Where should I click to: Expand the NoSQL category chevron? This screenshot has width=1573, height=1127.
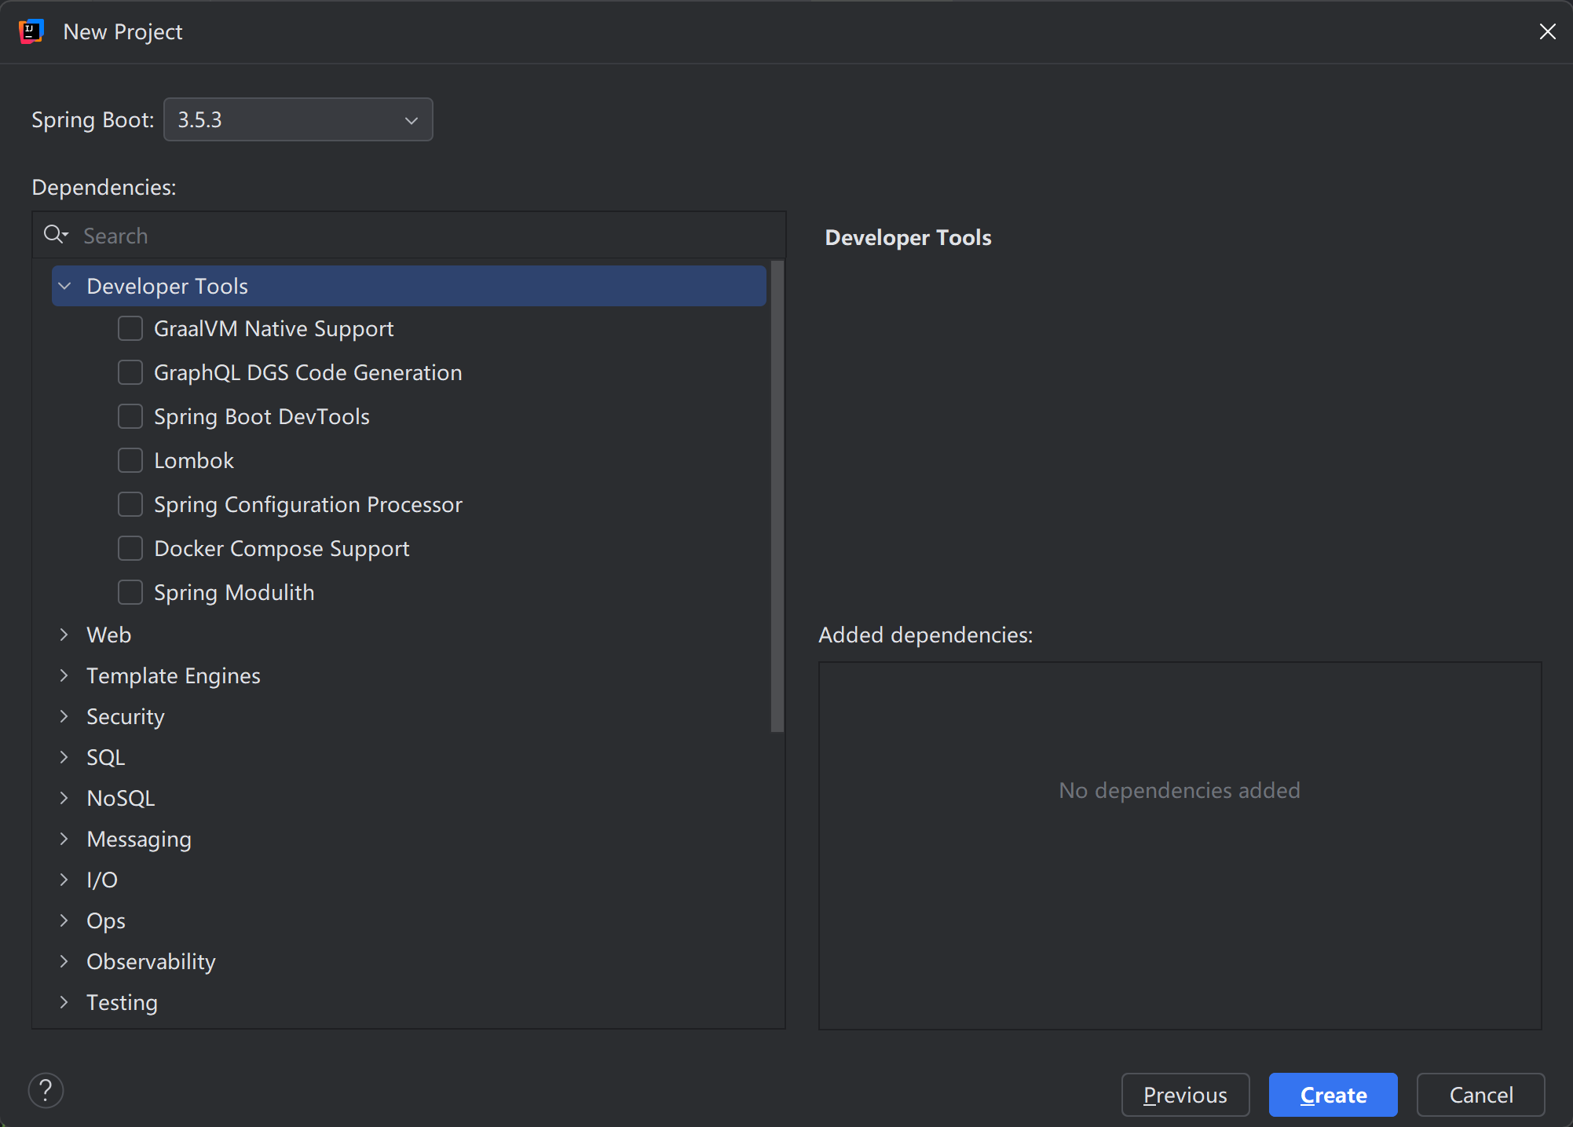click(64, 798)
